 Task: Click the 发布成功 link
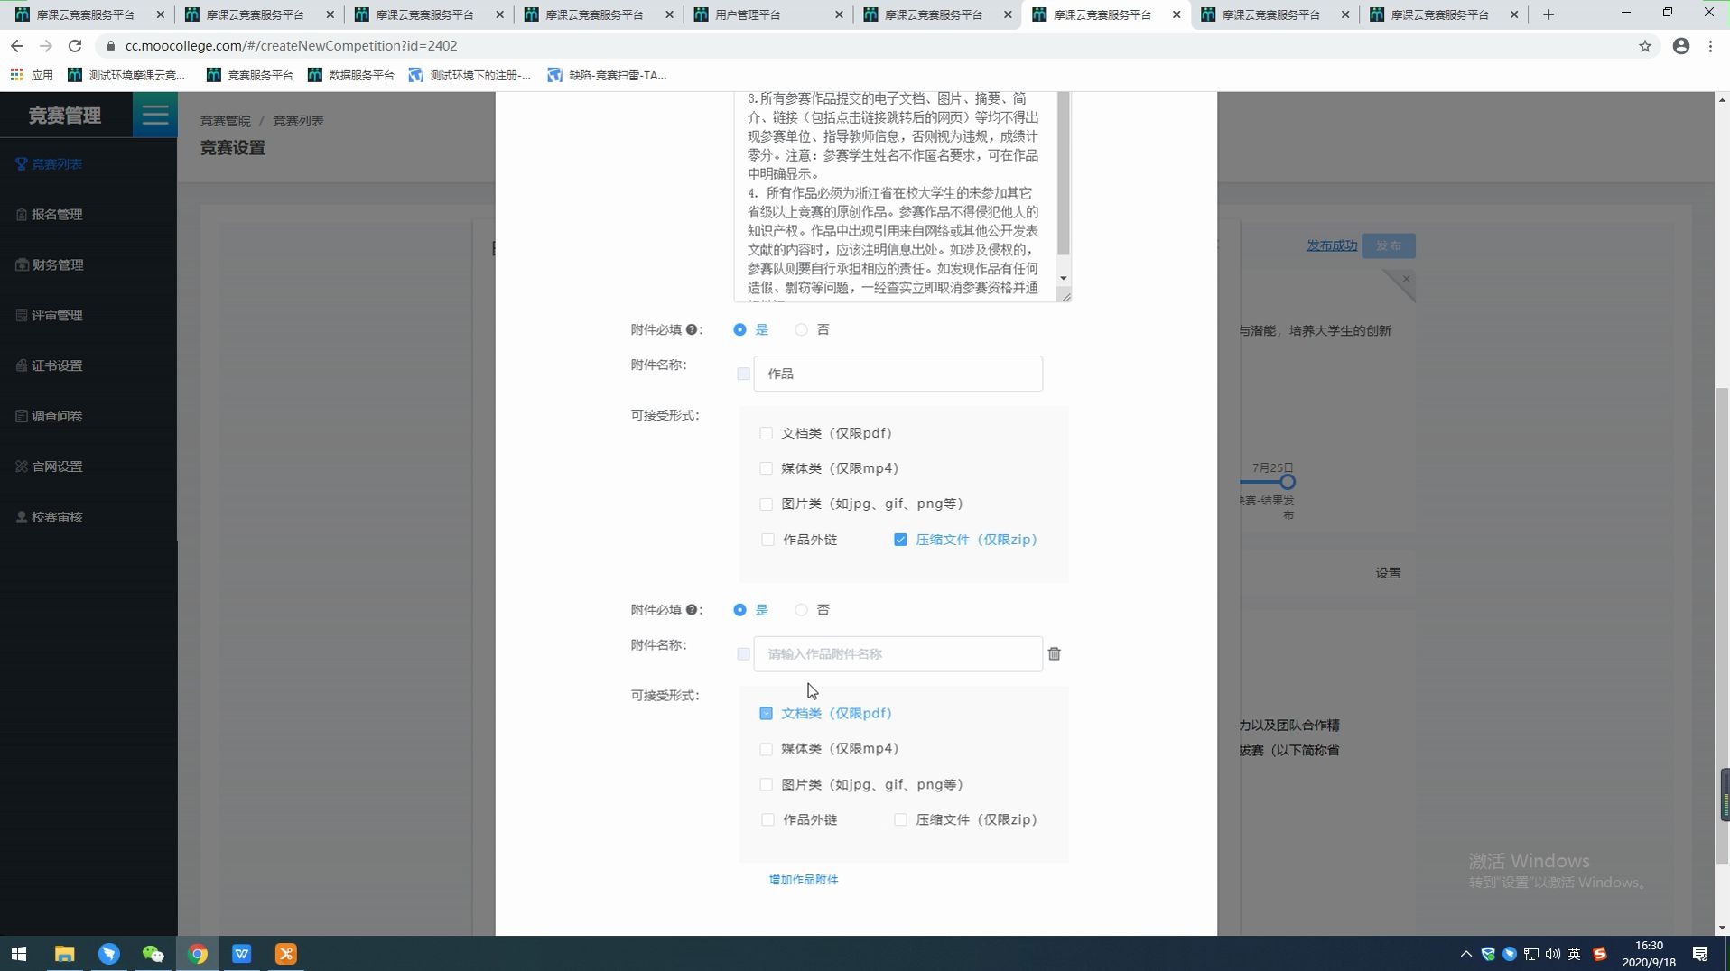coord(1332,245)
